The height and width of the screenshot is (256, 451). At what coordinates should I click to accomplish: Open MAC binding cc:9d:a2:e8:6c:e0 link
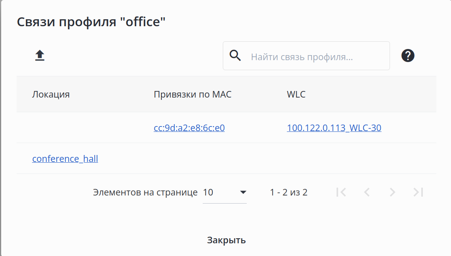pyautogui.click(x=189, y=128)
